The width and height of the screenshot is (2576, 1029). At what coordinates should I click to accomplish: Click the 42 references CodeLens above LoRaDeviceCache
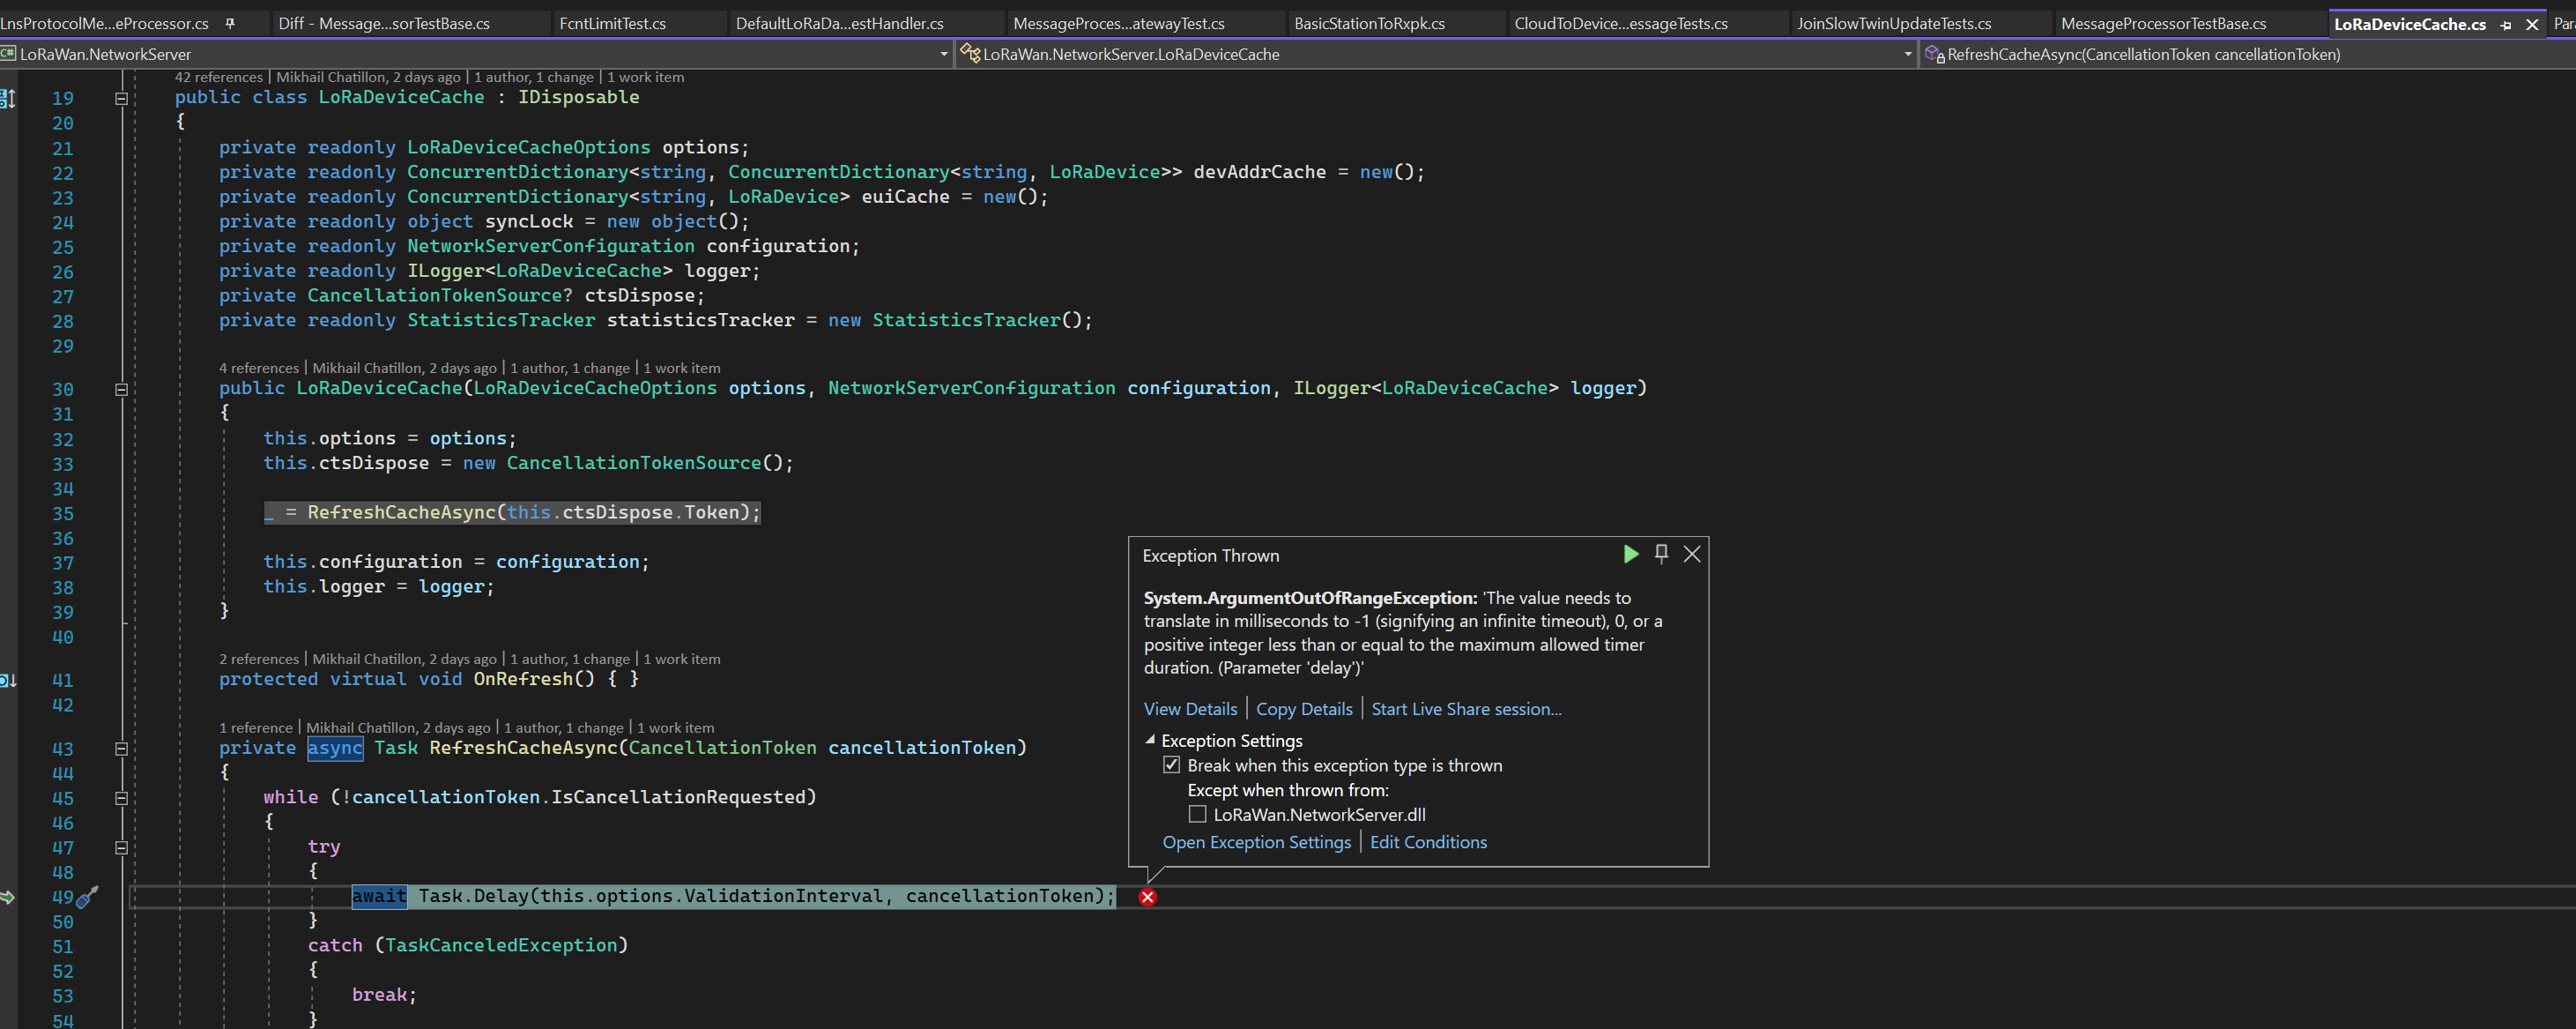pyautogui.click(x=220, y=76)
